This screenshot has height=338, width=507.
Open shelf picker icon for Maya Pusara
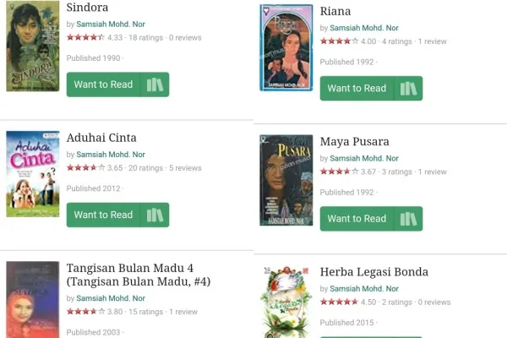pos(408,219)
